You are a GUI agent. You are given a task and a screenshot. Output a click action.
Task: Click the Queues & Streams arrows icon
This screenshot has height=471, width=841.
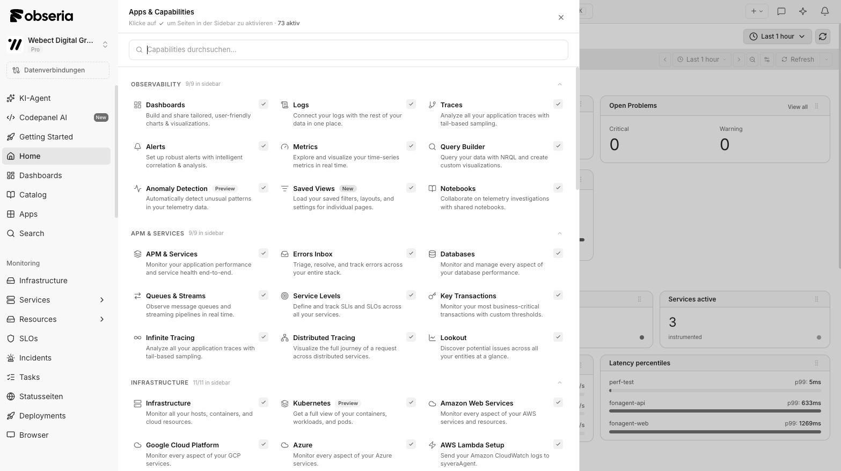[x=137, y=296]
